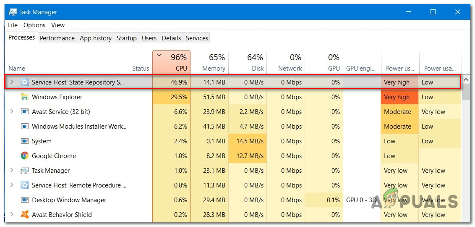
Task: Click the Windows Modules Installer Worker icon
Action: point(25,127)
